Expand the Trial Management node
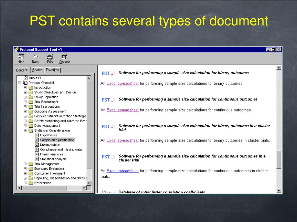 point(25,164)
